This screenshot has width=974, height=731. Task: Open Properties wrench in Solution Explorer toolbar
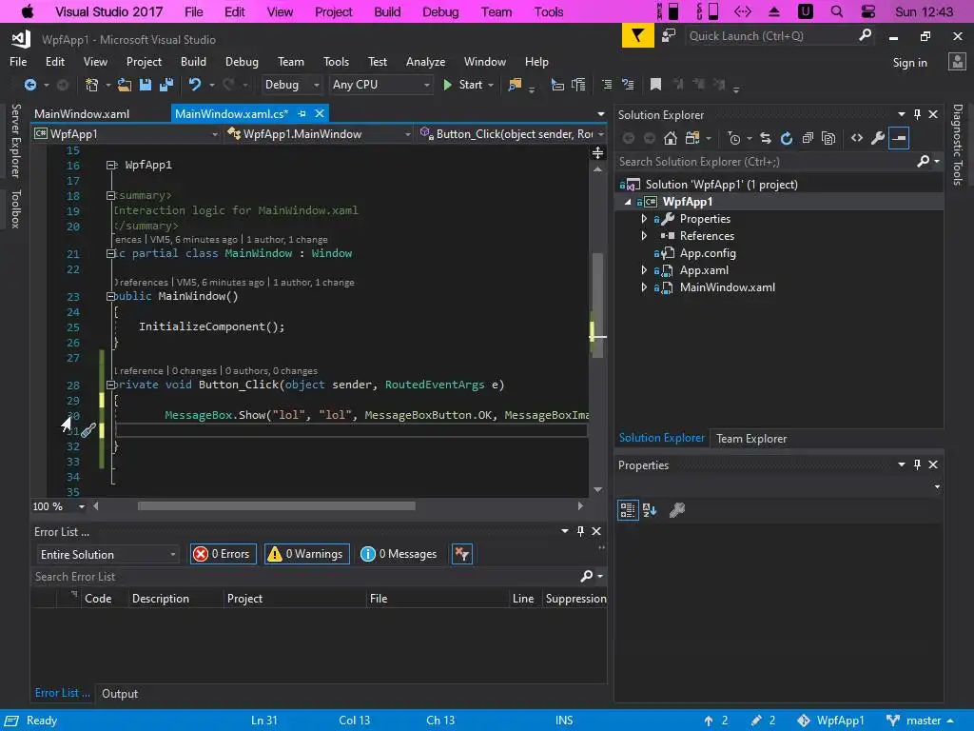[878, 138]
